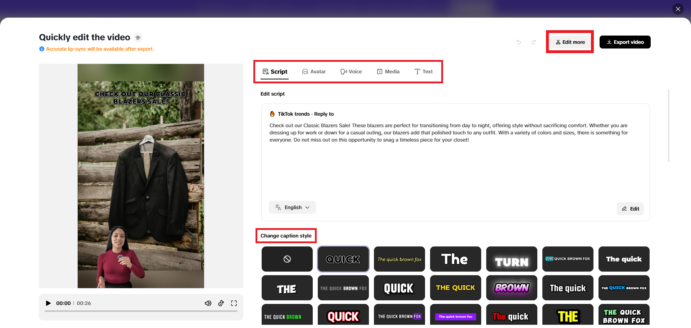
Task: Play the video preview
Action: click(49, 303)
